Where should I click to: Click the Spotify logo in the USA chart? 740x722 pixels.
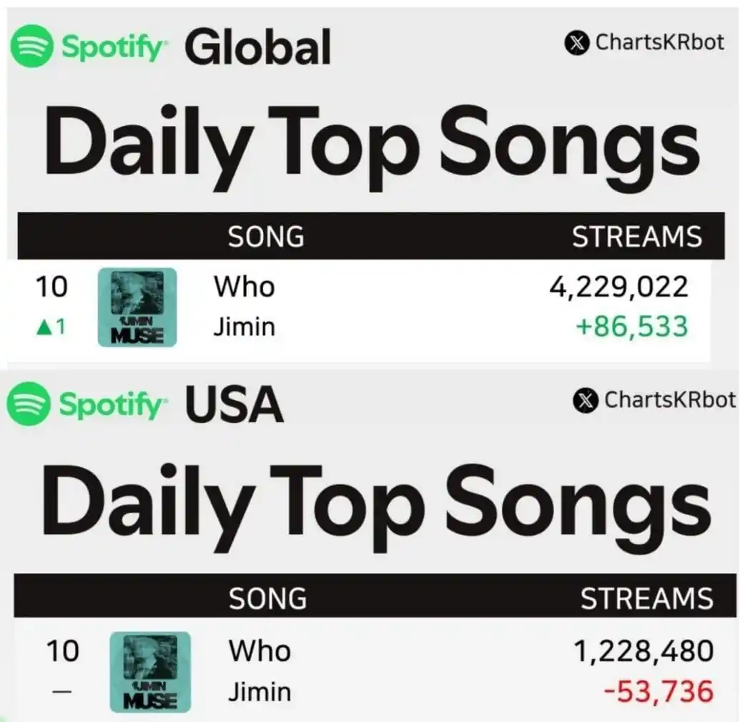27,405
